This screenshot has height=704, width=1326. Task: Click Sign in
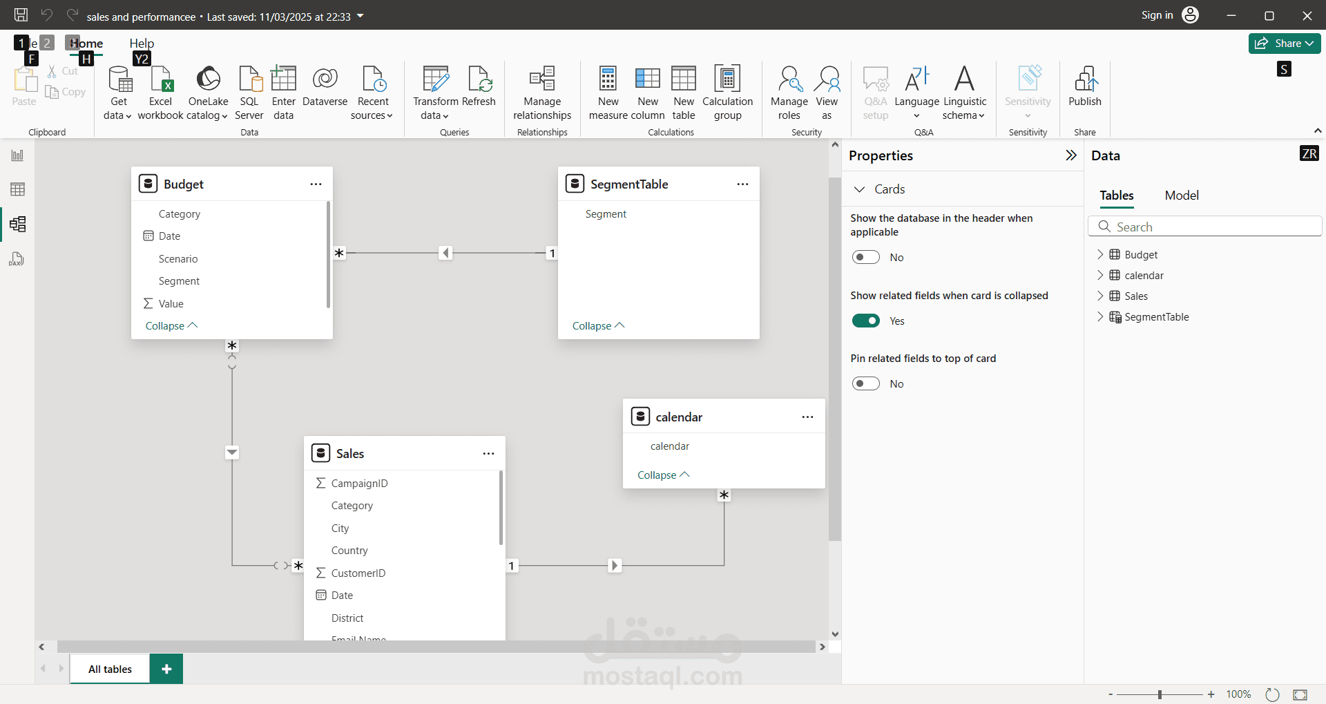(x=1157, y=15)
